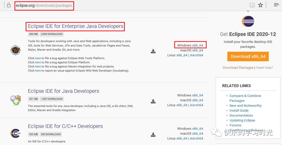The width and height of the screenshot is (282, 145).
Task: Click the 2,099 DOWNLOADS badge
Action: 52,34
